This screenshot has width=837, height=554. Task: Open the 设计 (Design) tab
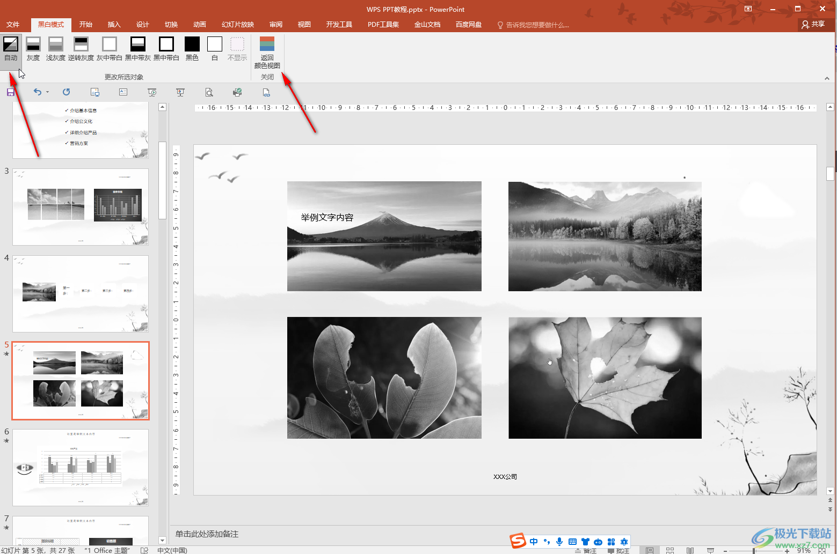coord(143,25)
